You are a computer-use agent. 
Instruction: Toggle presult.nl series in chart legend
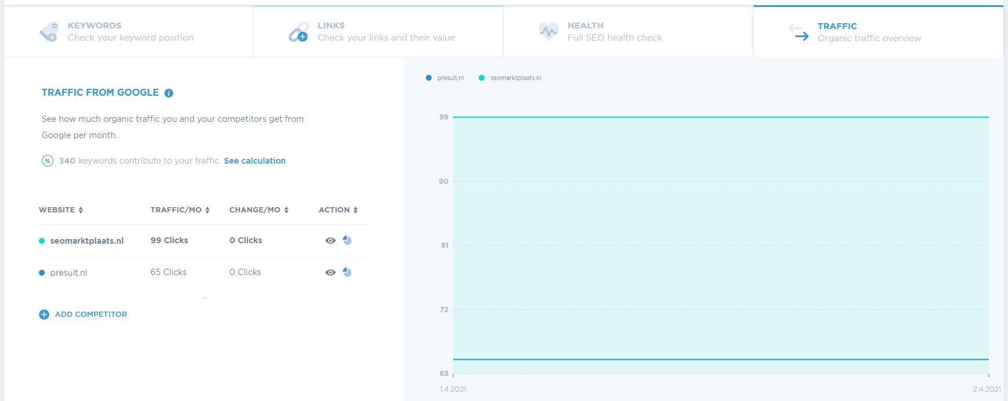click(x=445, y=78)
